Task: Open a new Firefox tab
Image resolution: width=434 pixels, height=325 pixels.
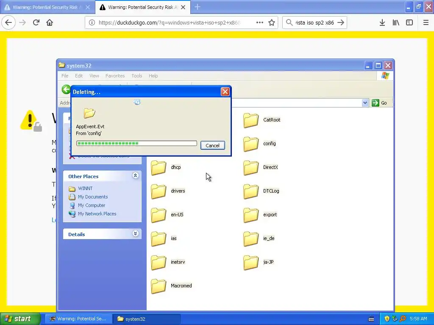Action: 198,7
